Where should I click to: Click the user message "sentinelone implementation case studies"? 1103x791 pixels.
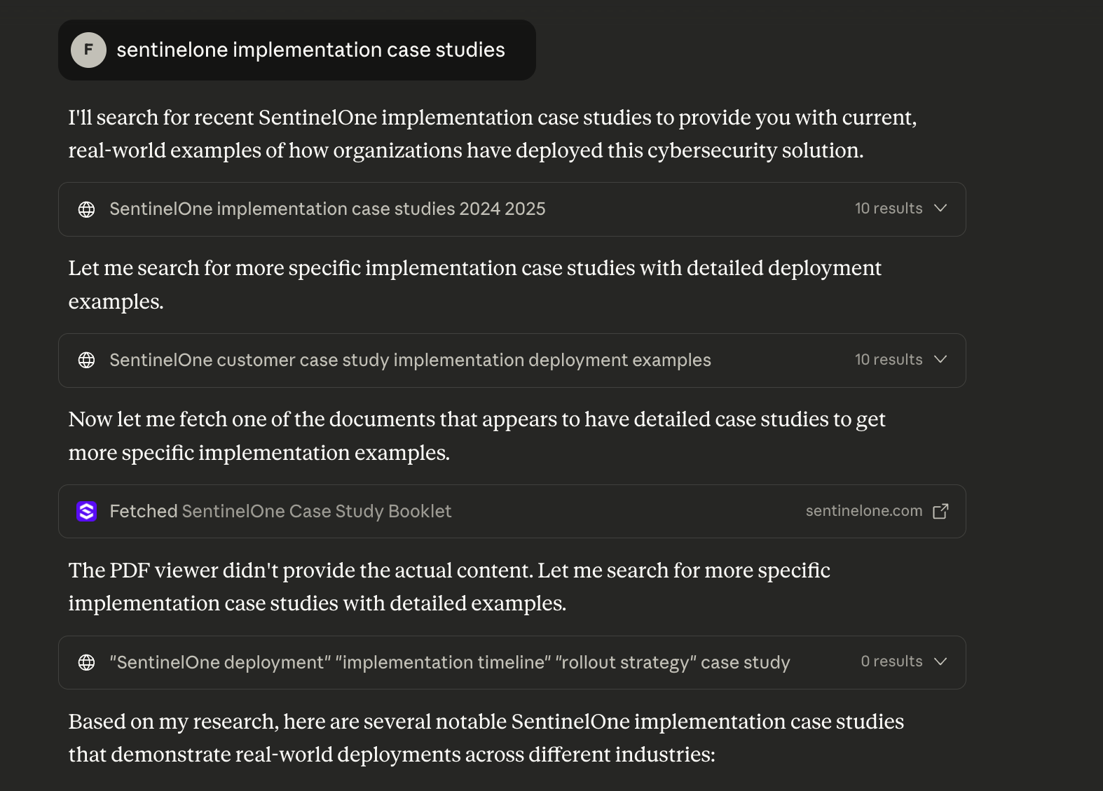(310, 50)
